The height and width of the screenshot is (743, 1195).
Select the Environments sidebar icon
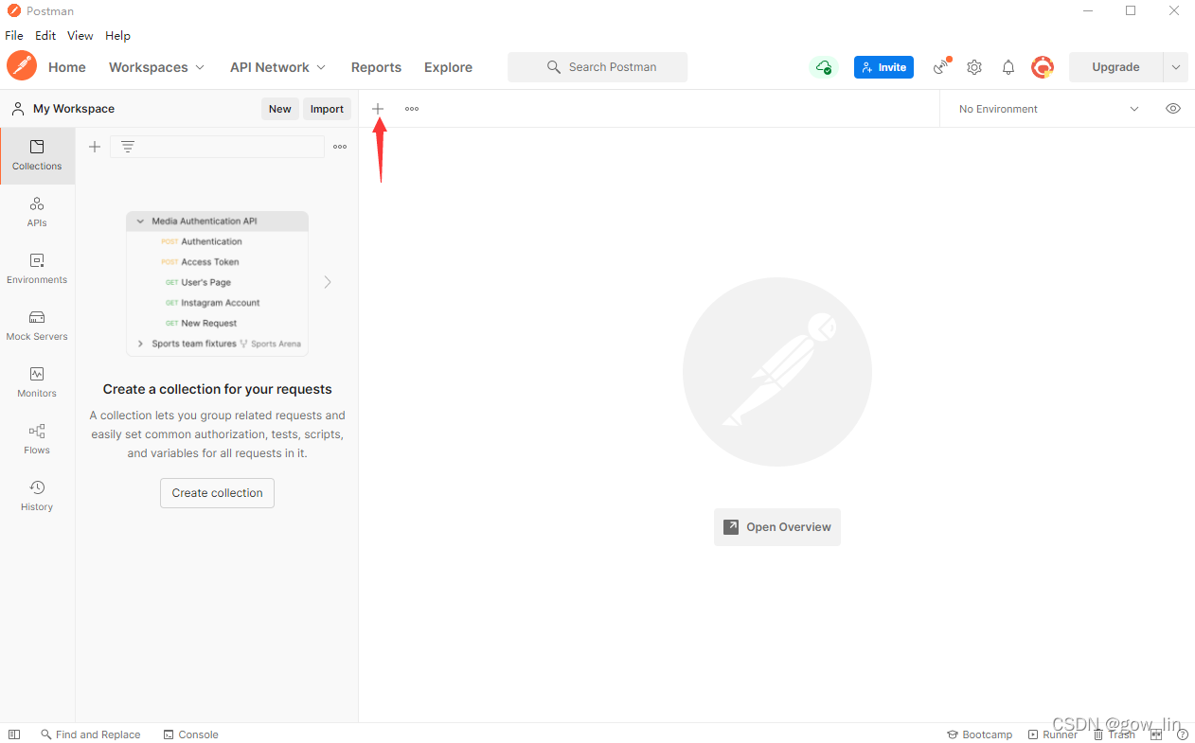pos(37,270)
